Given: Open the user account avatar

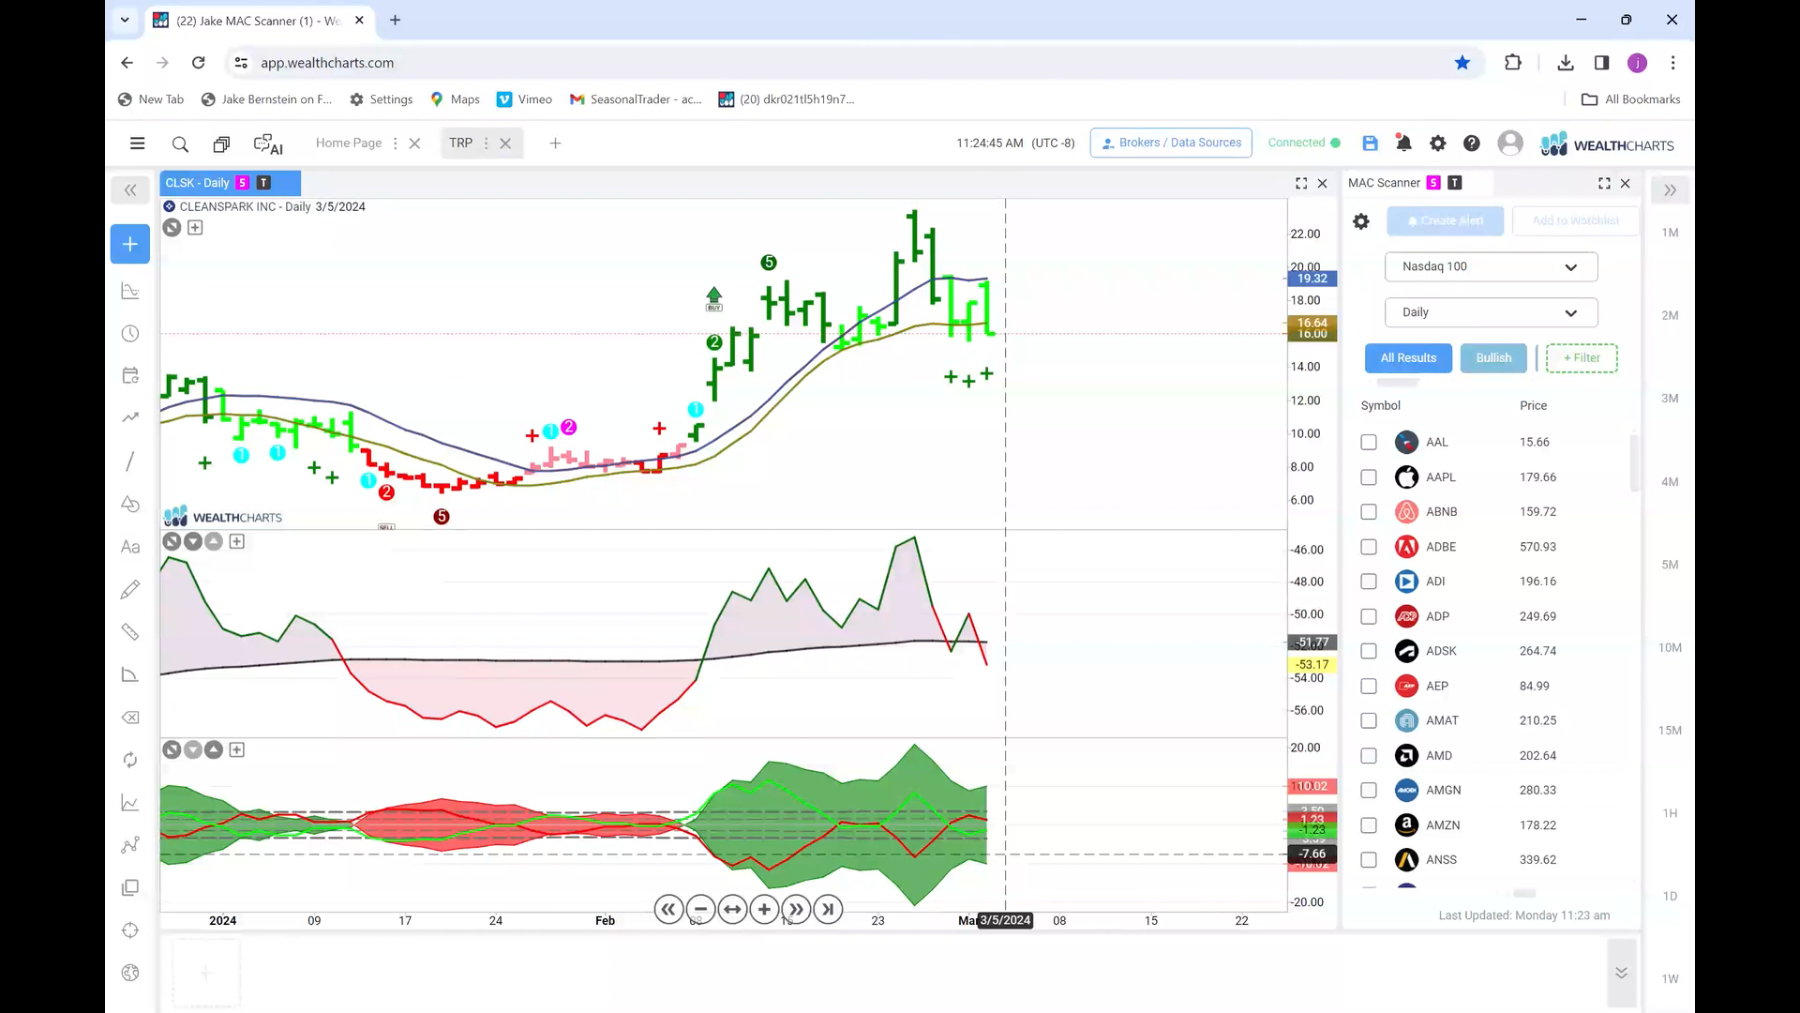Looking at the screenshot, I should (1509, 144).
